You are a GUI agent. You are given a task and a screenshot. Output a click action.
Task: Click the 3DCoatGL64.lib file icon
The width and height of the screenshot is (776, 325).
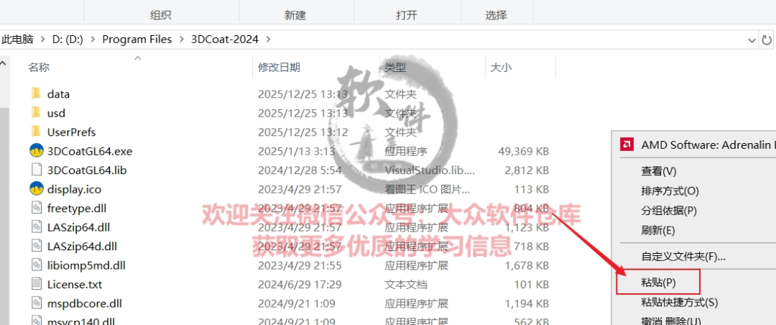click(36, 170)
